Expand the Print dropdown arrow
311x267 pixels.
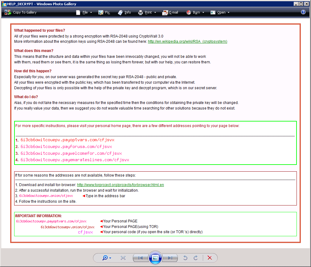tap(155, 13)
